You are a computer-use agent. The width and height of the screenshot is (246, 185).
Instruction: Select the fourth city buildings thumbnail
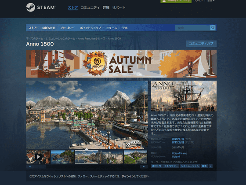tap(111, 157)
